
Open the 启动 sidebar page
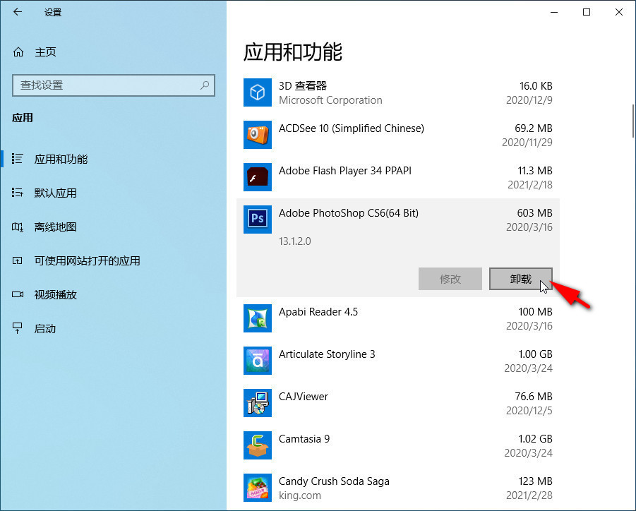(45, 328)
